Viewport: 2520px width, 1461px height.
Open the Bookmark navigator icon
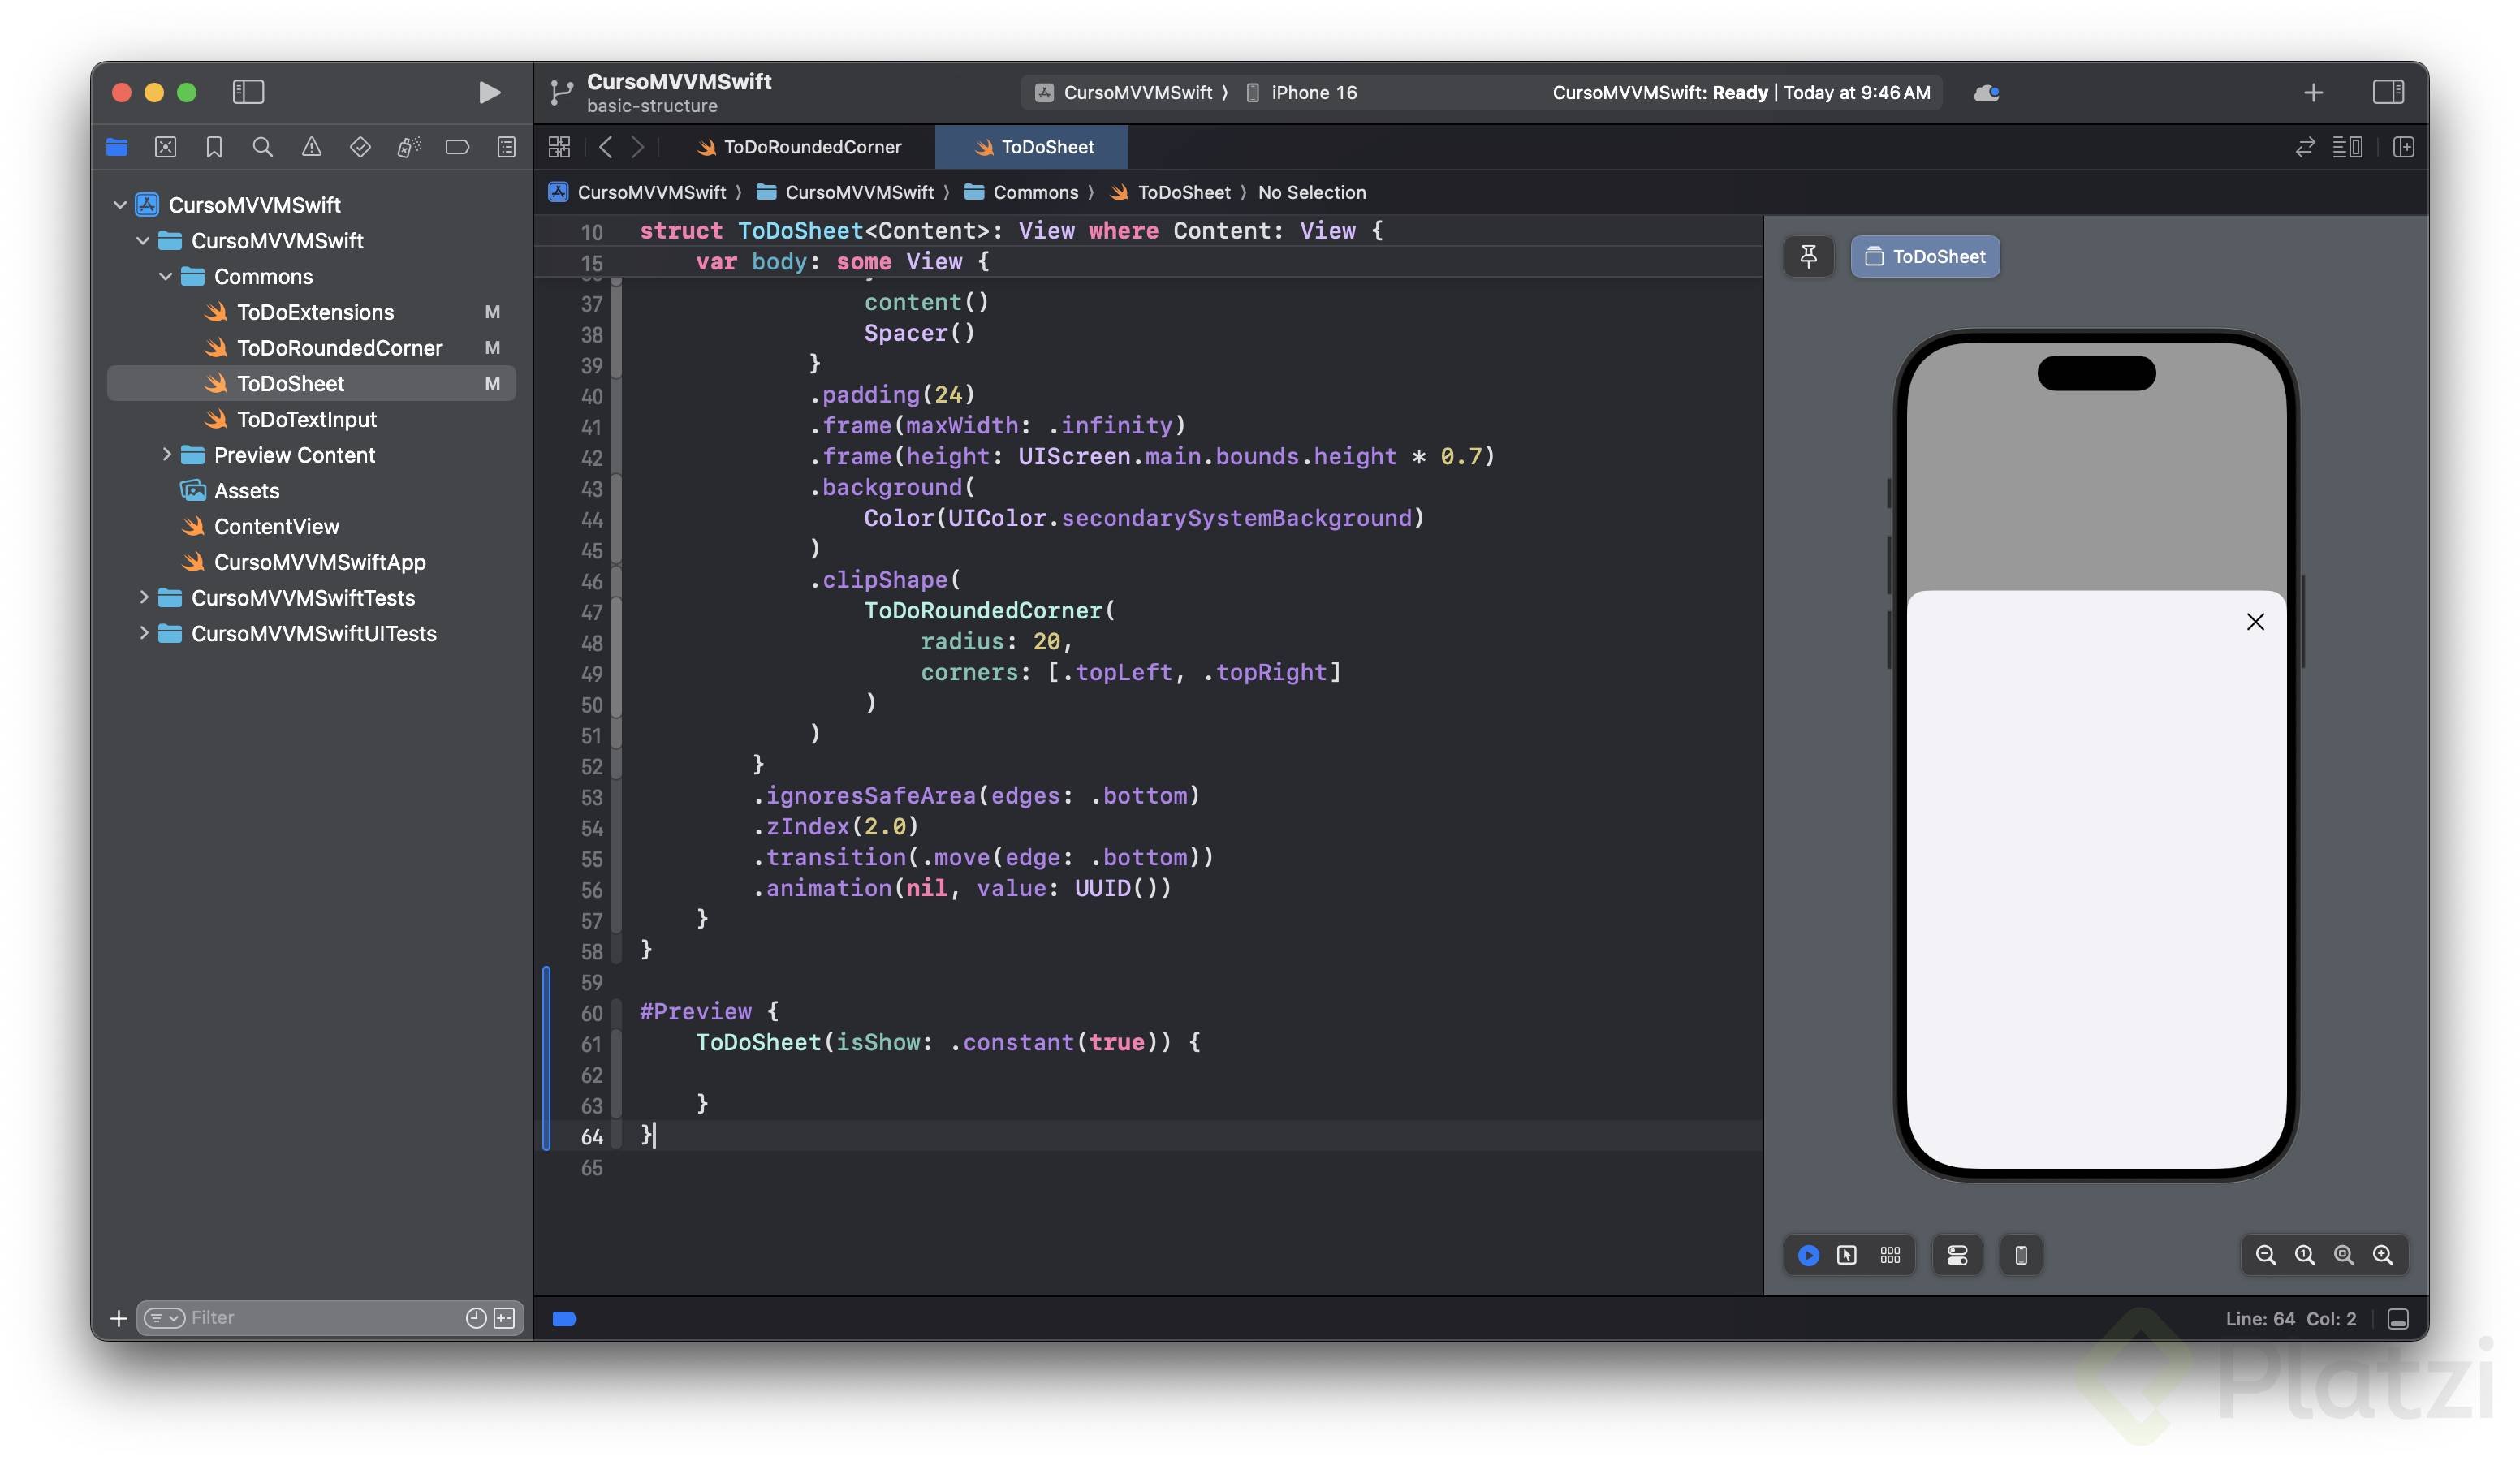click(214, 147)
